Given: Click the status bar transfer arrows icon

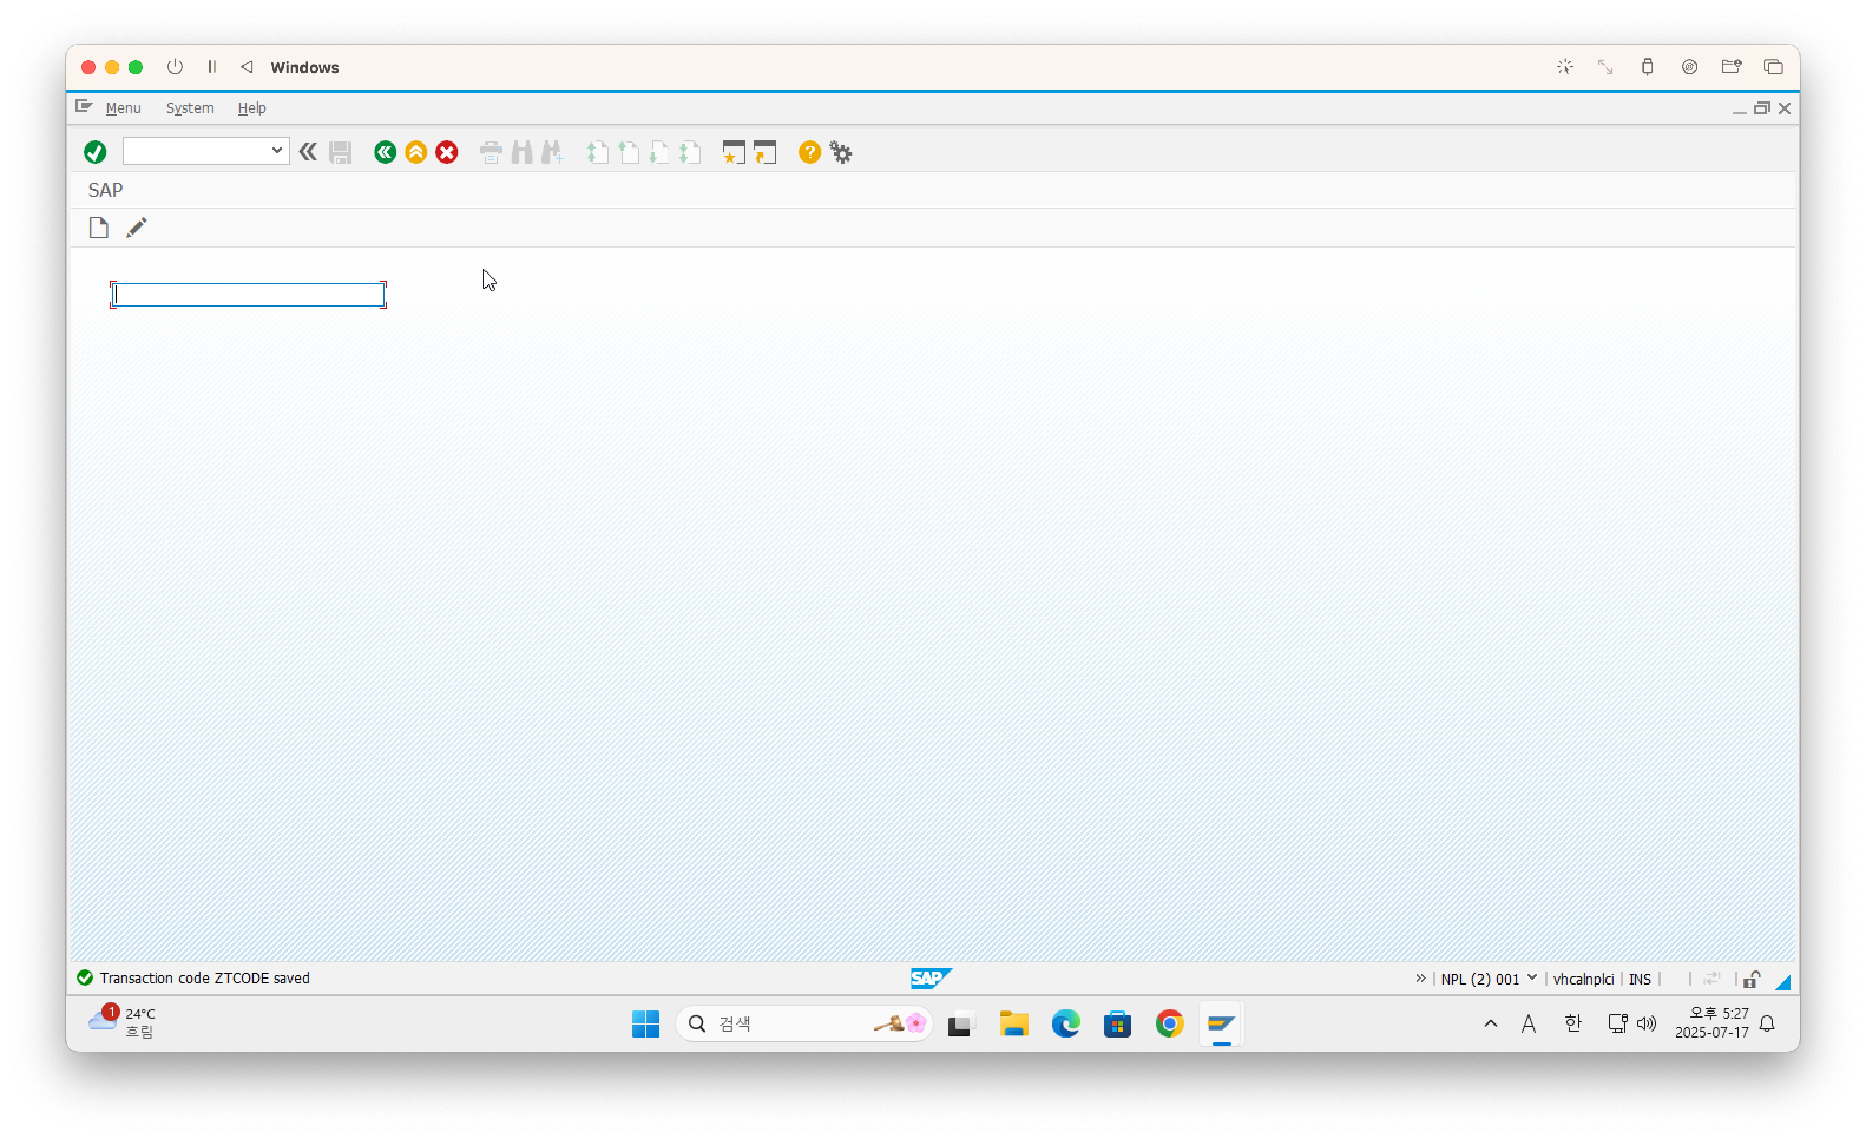Looking at the screenshot, I should pyautogui.click(x=1711, y=979).
